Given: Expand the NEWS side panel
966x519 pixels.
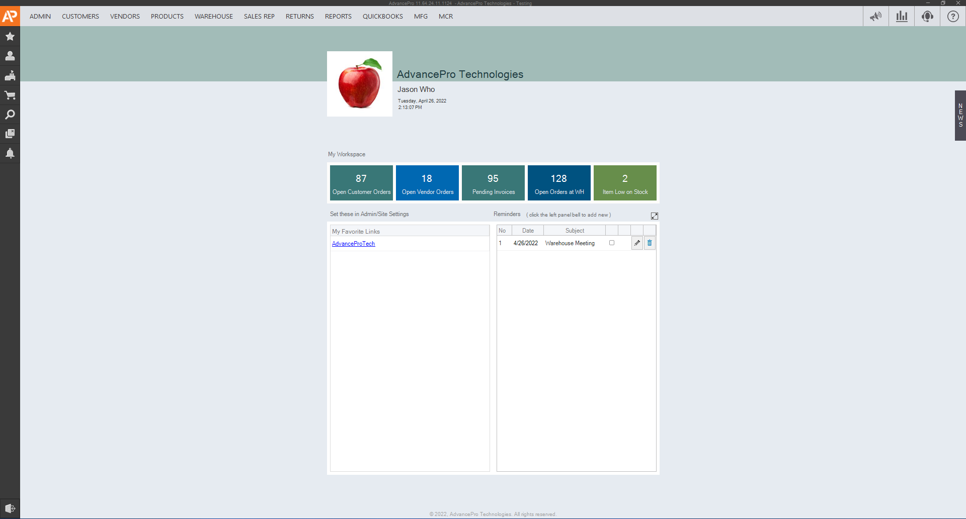Looking at the screenshot, I should click(x=960, y=116).
